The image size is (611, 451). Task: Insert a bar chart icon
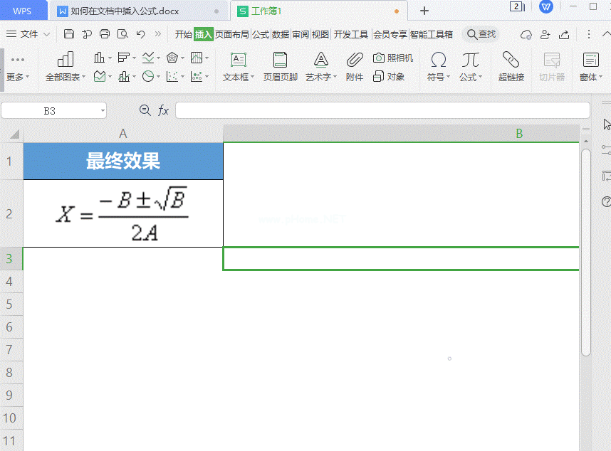click(x=123, y=58)
